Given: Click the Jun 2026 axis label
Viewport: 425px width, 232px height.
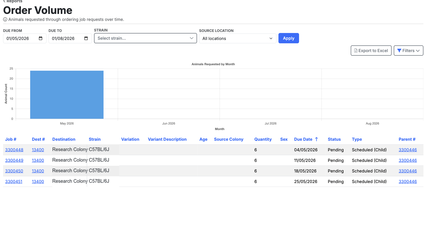Looking at the screenshot, I should 169,123.
